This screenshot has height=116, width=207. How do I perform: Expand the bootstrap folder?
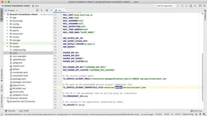point(7,21)
